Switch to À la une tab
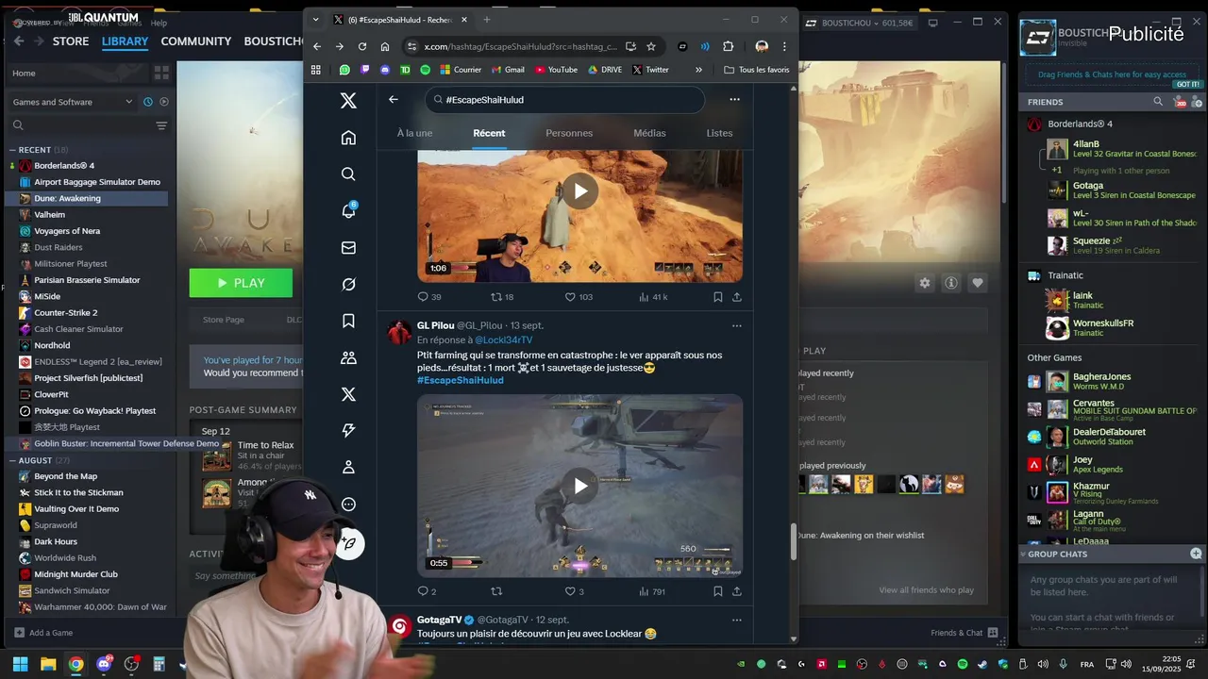The width and height of the screenshot is (1208, 679). click(414, 133)
